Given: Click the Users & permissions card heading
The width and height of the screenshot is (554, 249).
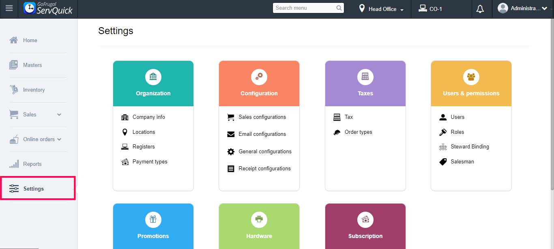Looking at the screenshot, I should click(471, 93).
